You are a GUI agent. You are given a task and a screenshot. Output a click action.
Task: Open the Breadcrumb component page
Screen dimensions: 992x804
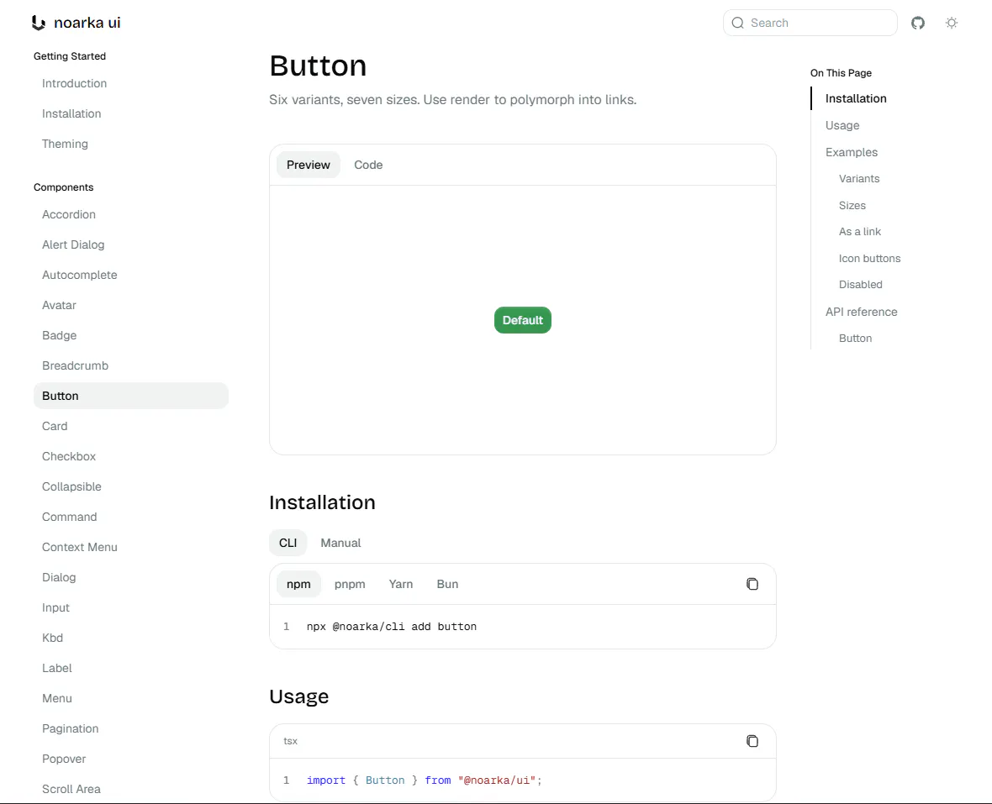click(x=76, y=366)
